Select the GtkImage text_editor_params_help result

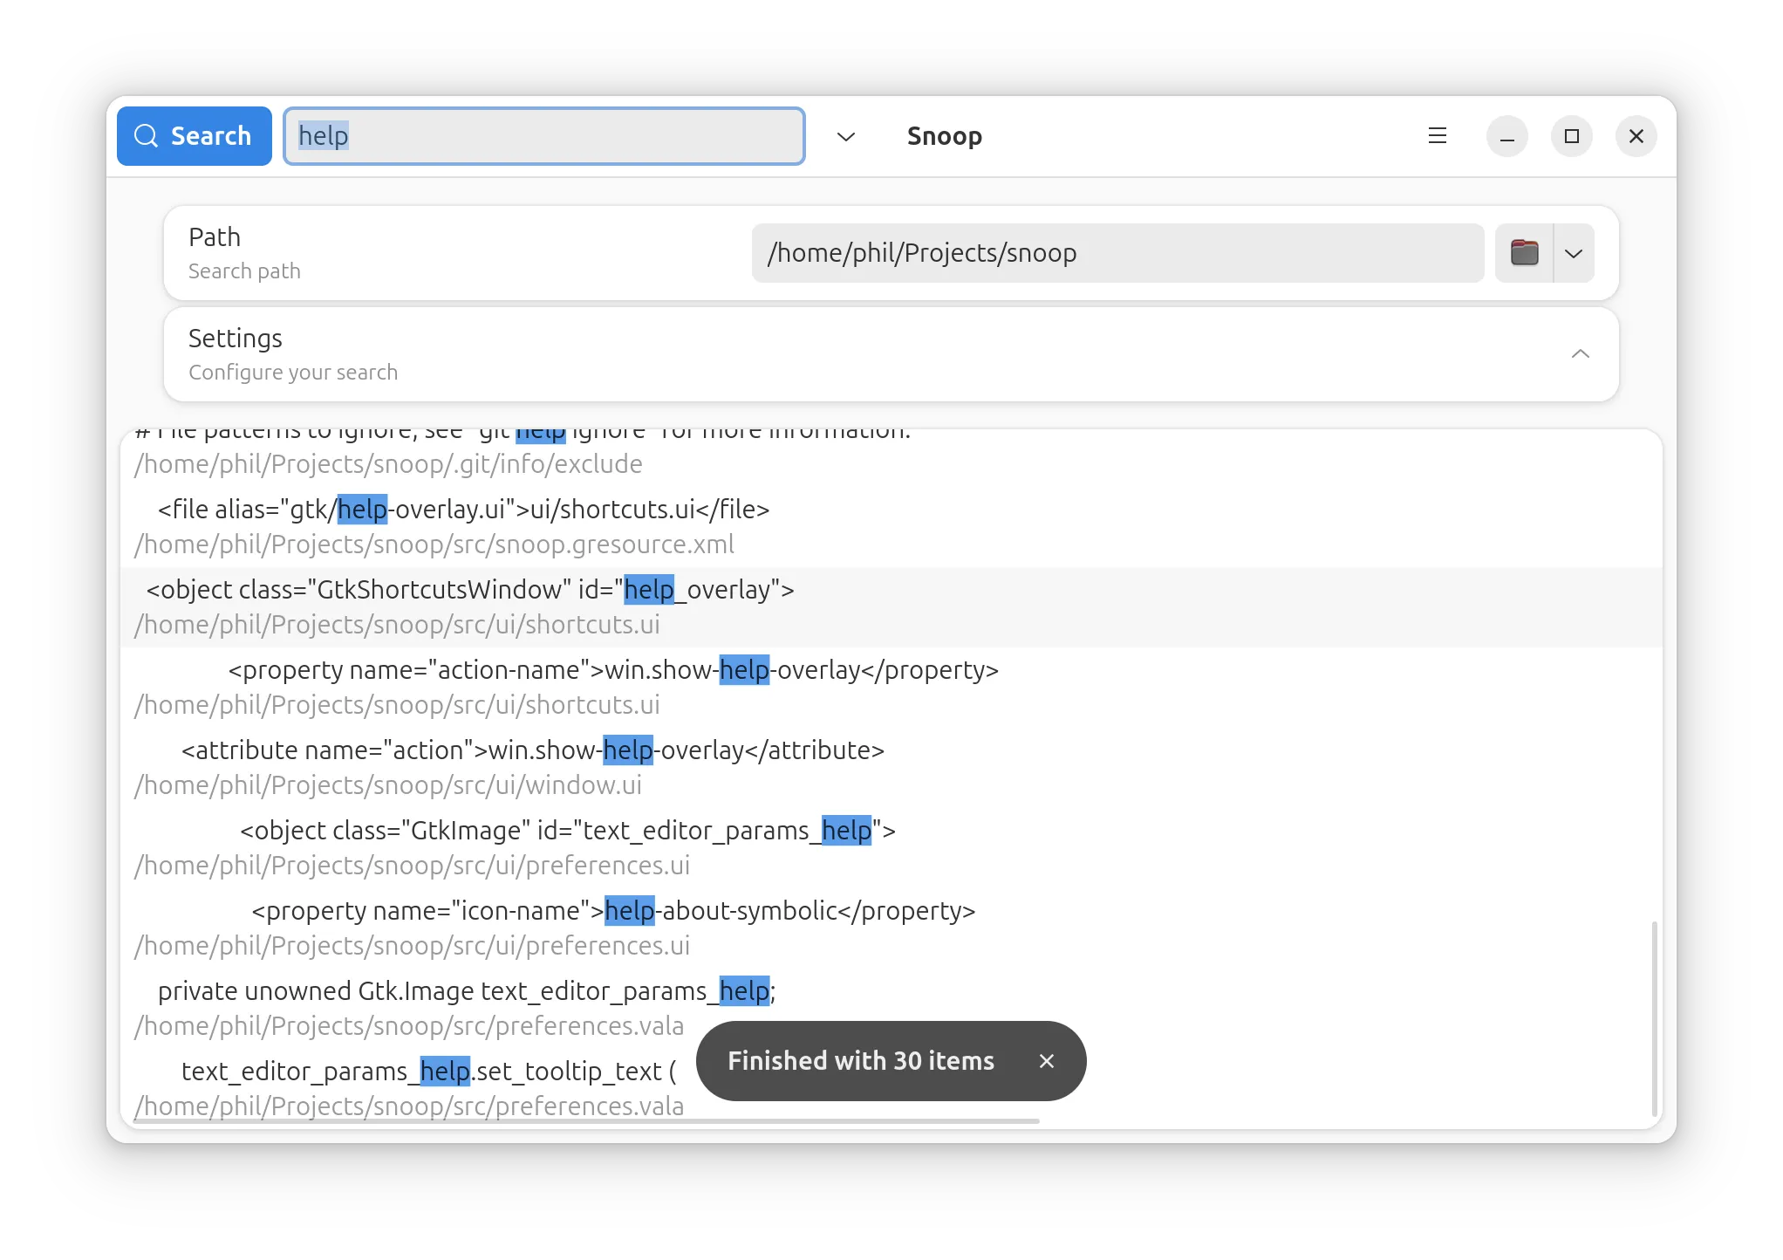coord(567,848)
